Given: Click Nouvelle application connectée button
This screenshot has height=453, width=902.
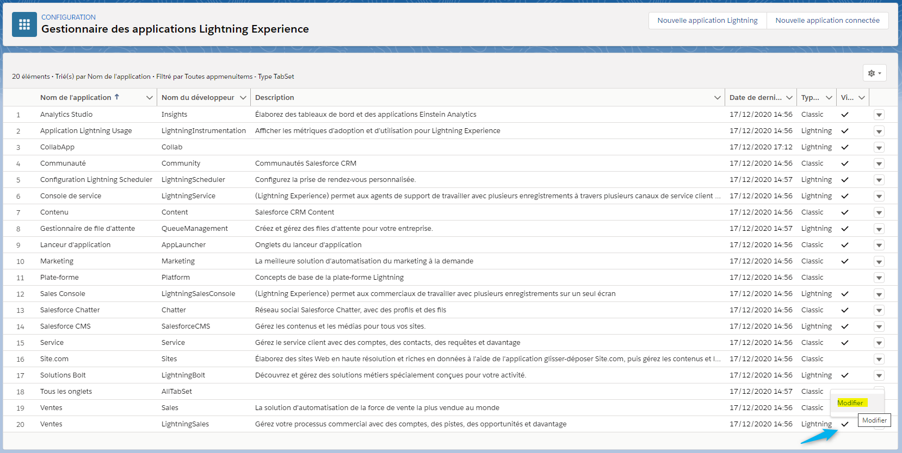Looking at the screenshot, I should click(827, 21).
